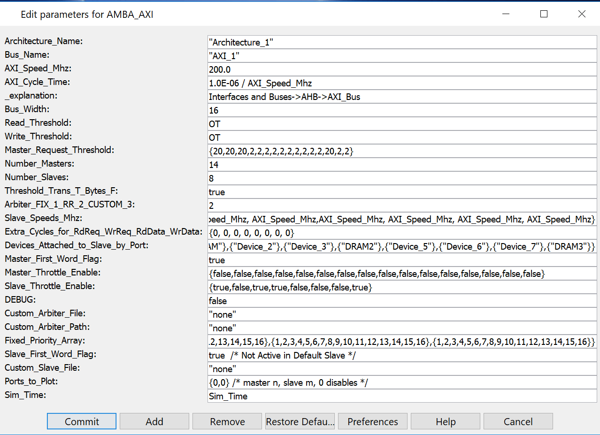Click the Bus_Width field
Screen dimensions: 600x435
(x=402, y=110)
